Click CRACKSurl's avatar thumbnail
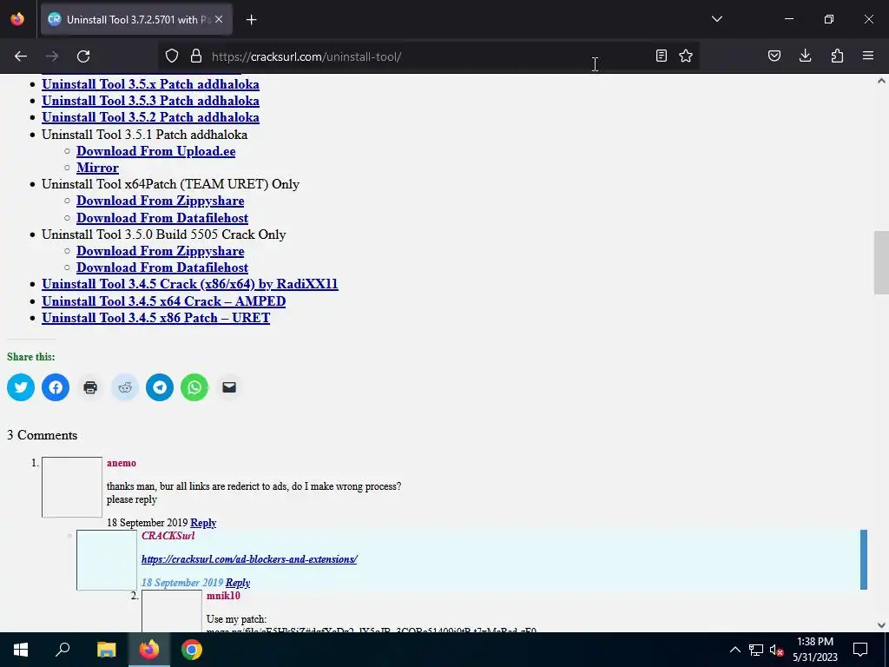The image size is (889, 667). [107, 560]
